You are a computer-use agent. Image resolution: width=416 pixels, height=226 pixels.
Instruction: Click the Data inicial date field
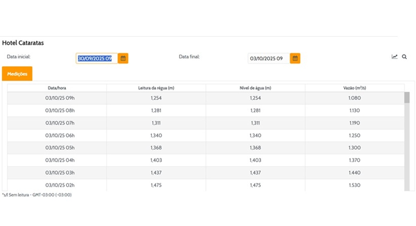[x=97, y=58]
